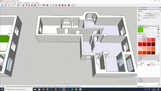161x91 pixels.
Task: Open Arc tool dropdown arrow
Action: point(16,5)
